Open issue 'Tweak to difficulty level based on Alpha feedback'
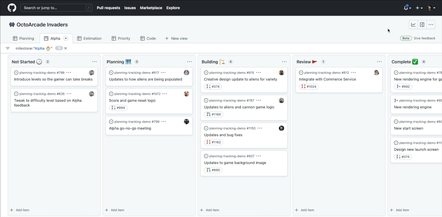The height and width of the screenshot is (217, 442). (x=48, y=103)
